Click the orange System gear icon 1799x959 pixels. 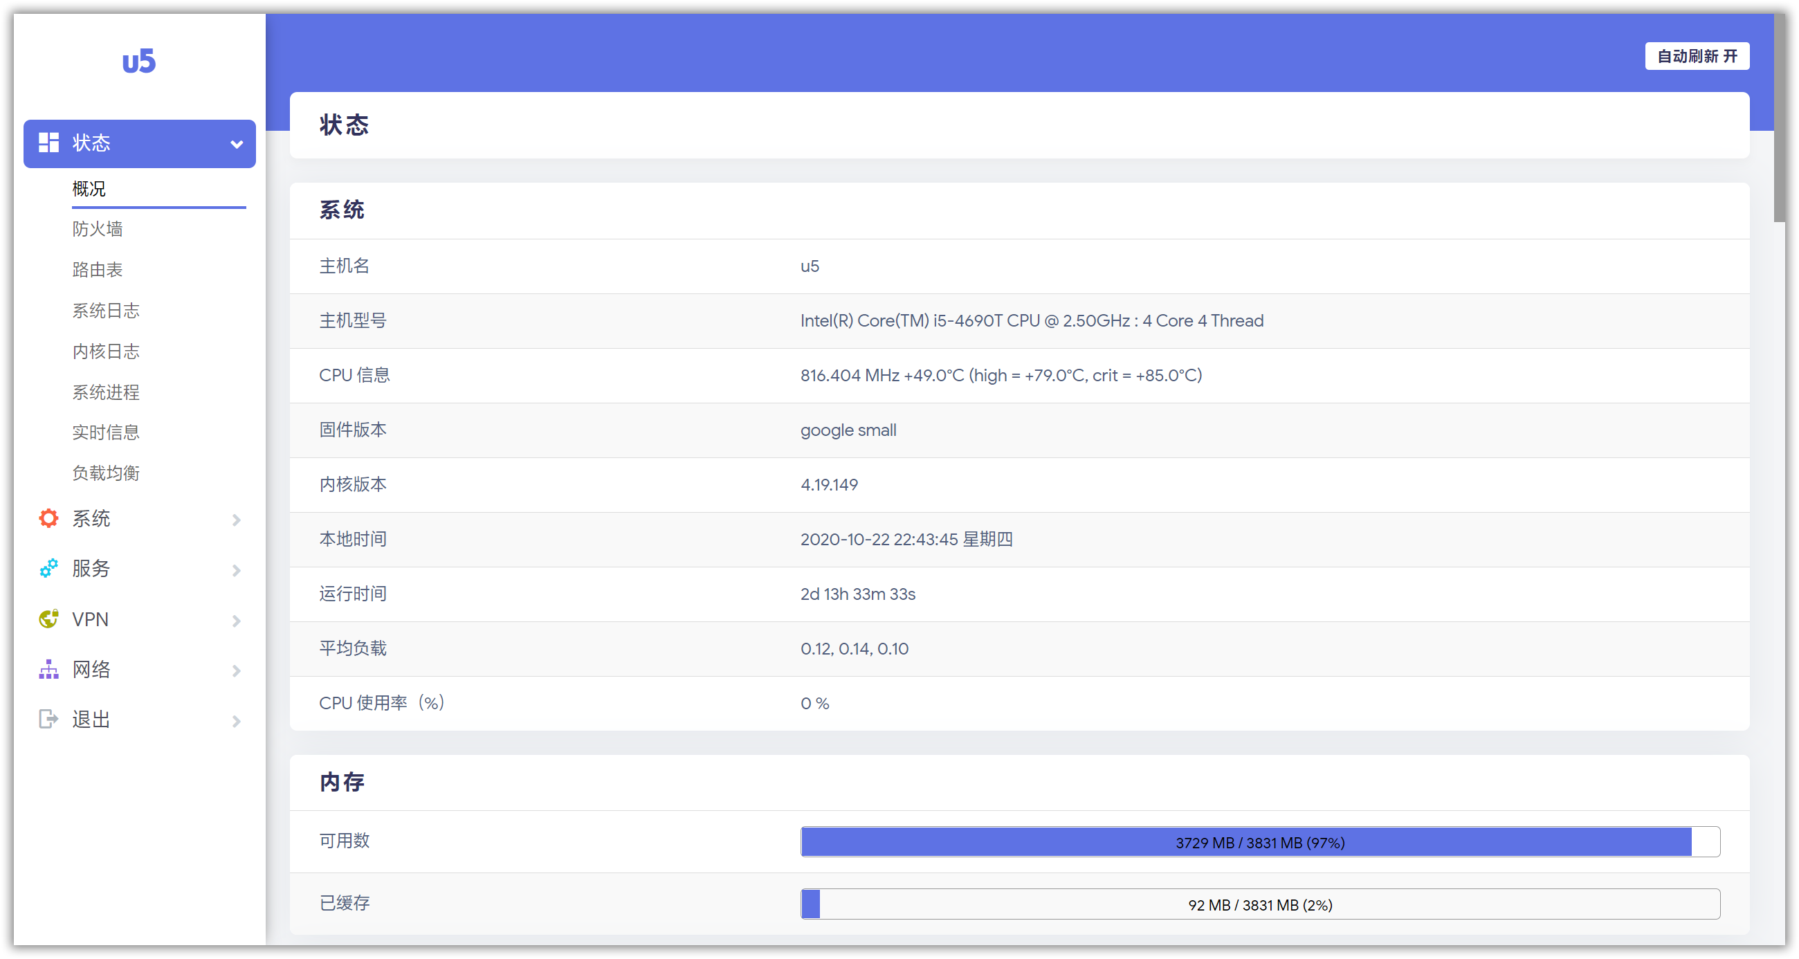pos(48,518)
